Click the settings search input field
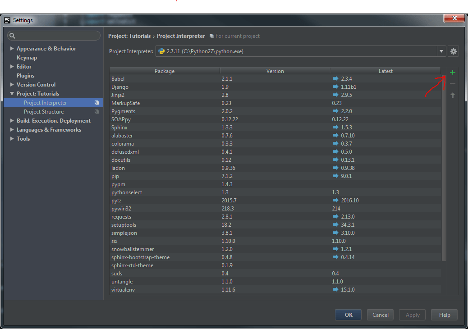This screenshot has height=329, width=468. [54, 36]
